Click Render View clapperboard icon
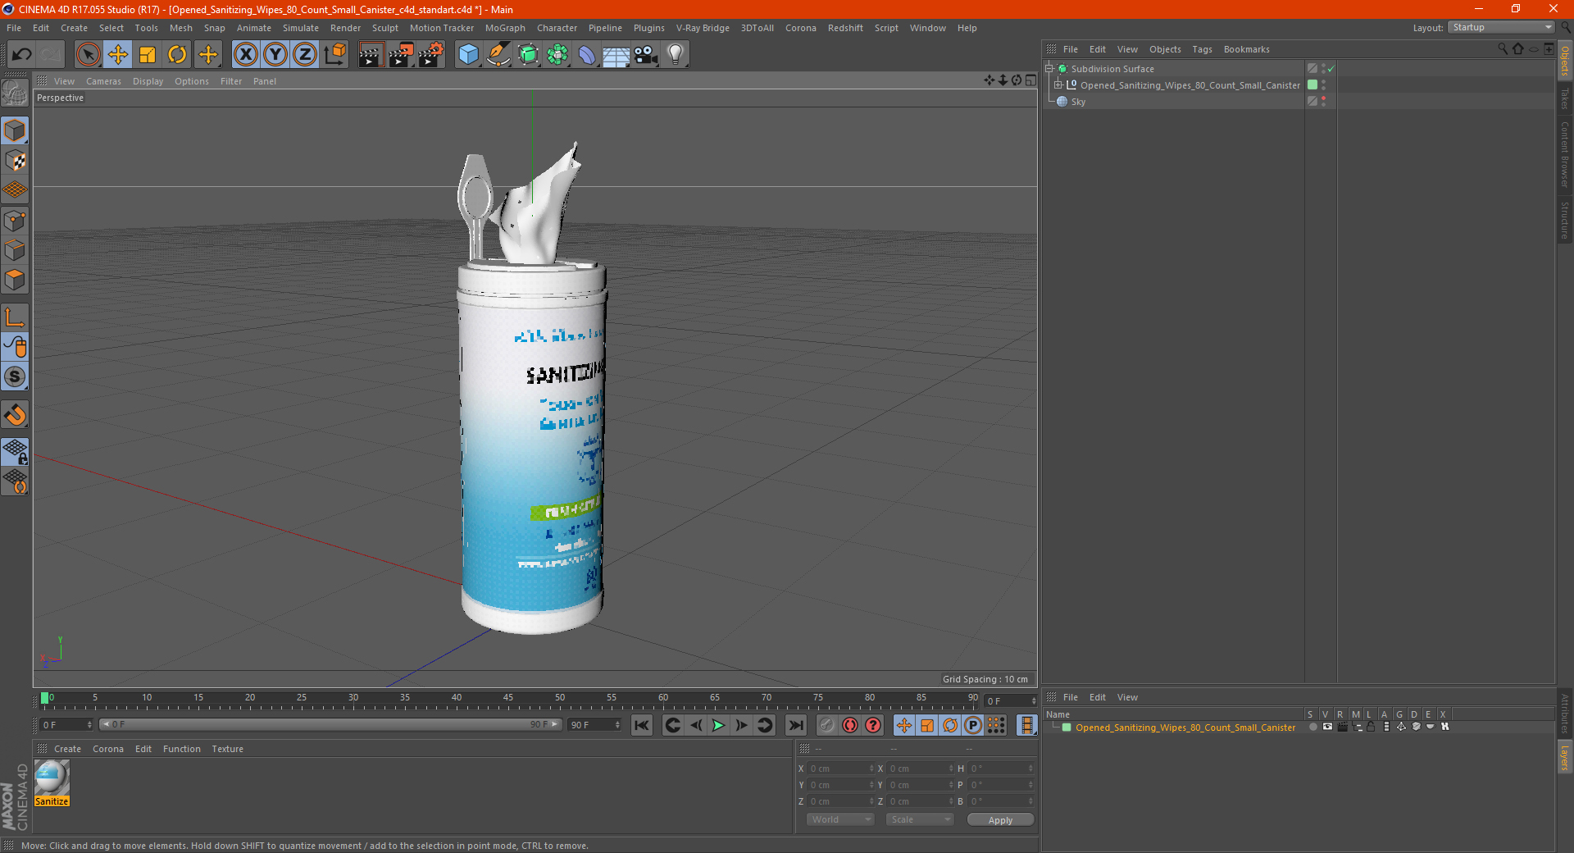The image size is (1574, 853). click(371, 55)
